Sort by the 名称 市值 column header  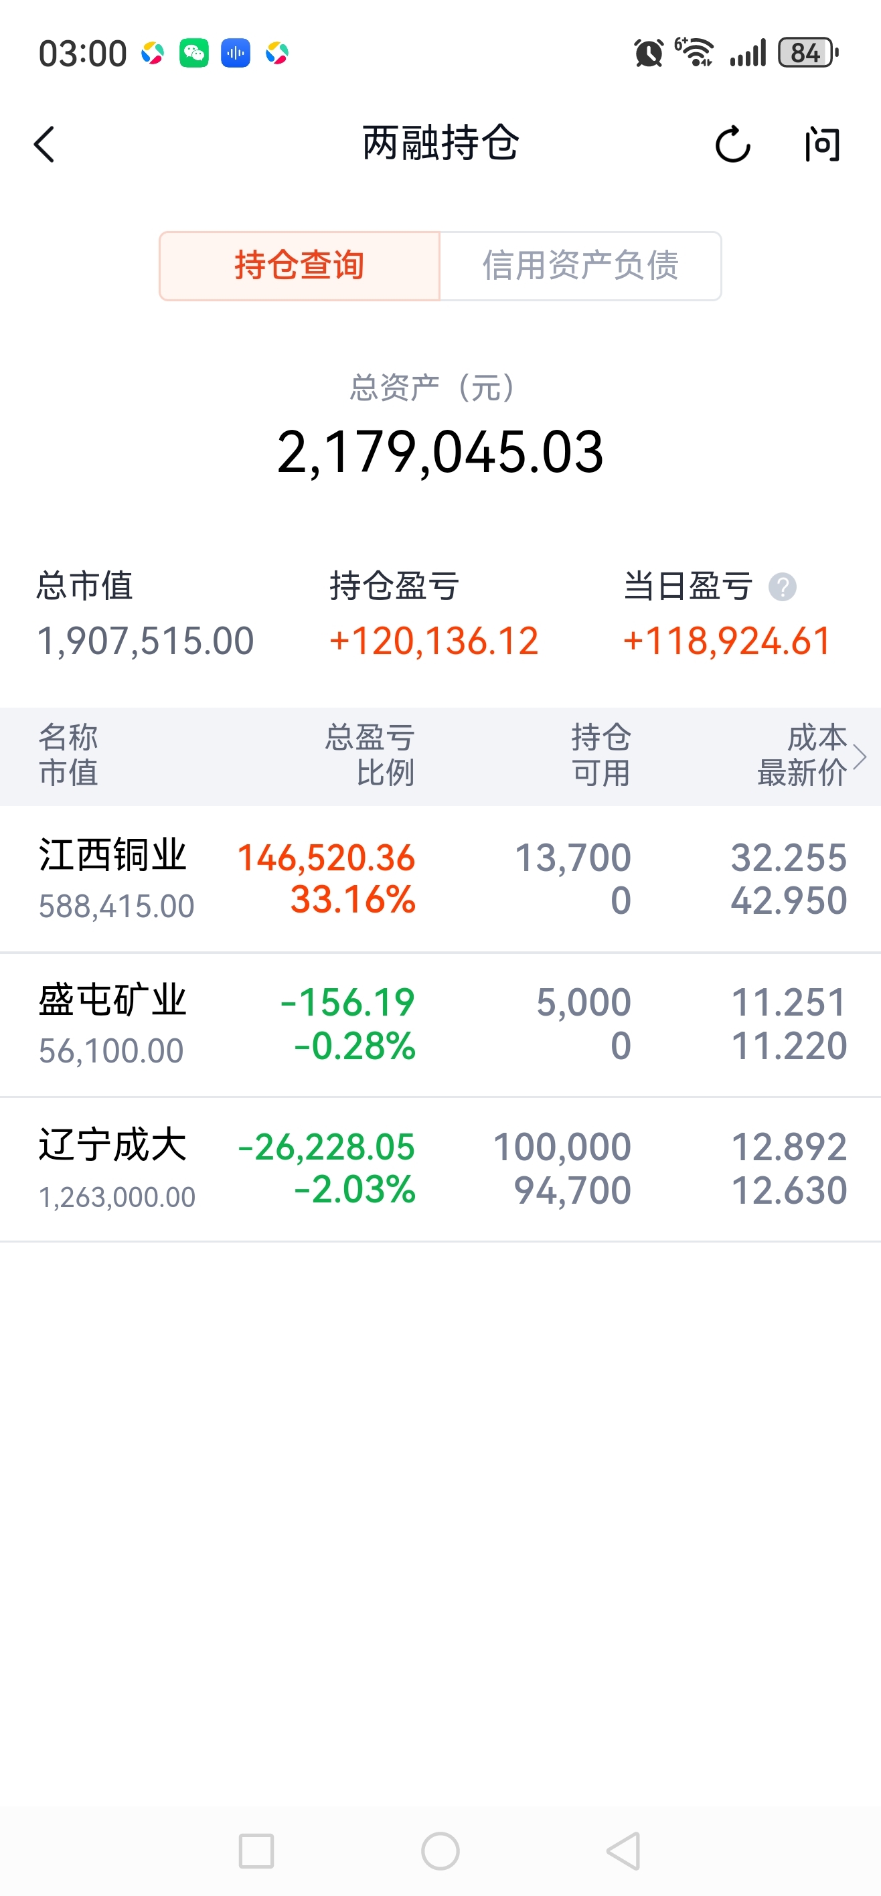[68, 755]
